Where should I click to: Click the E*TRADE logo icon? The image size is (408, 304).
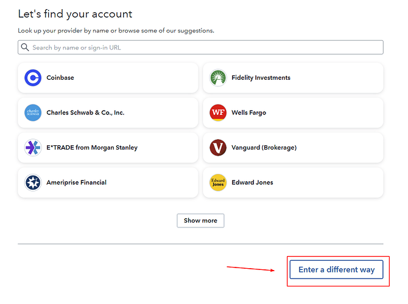tap(33, 148)
